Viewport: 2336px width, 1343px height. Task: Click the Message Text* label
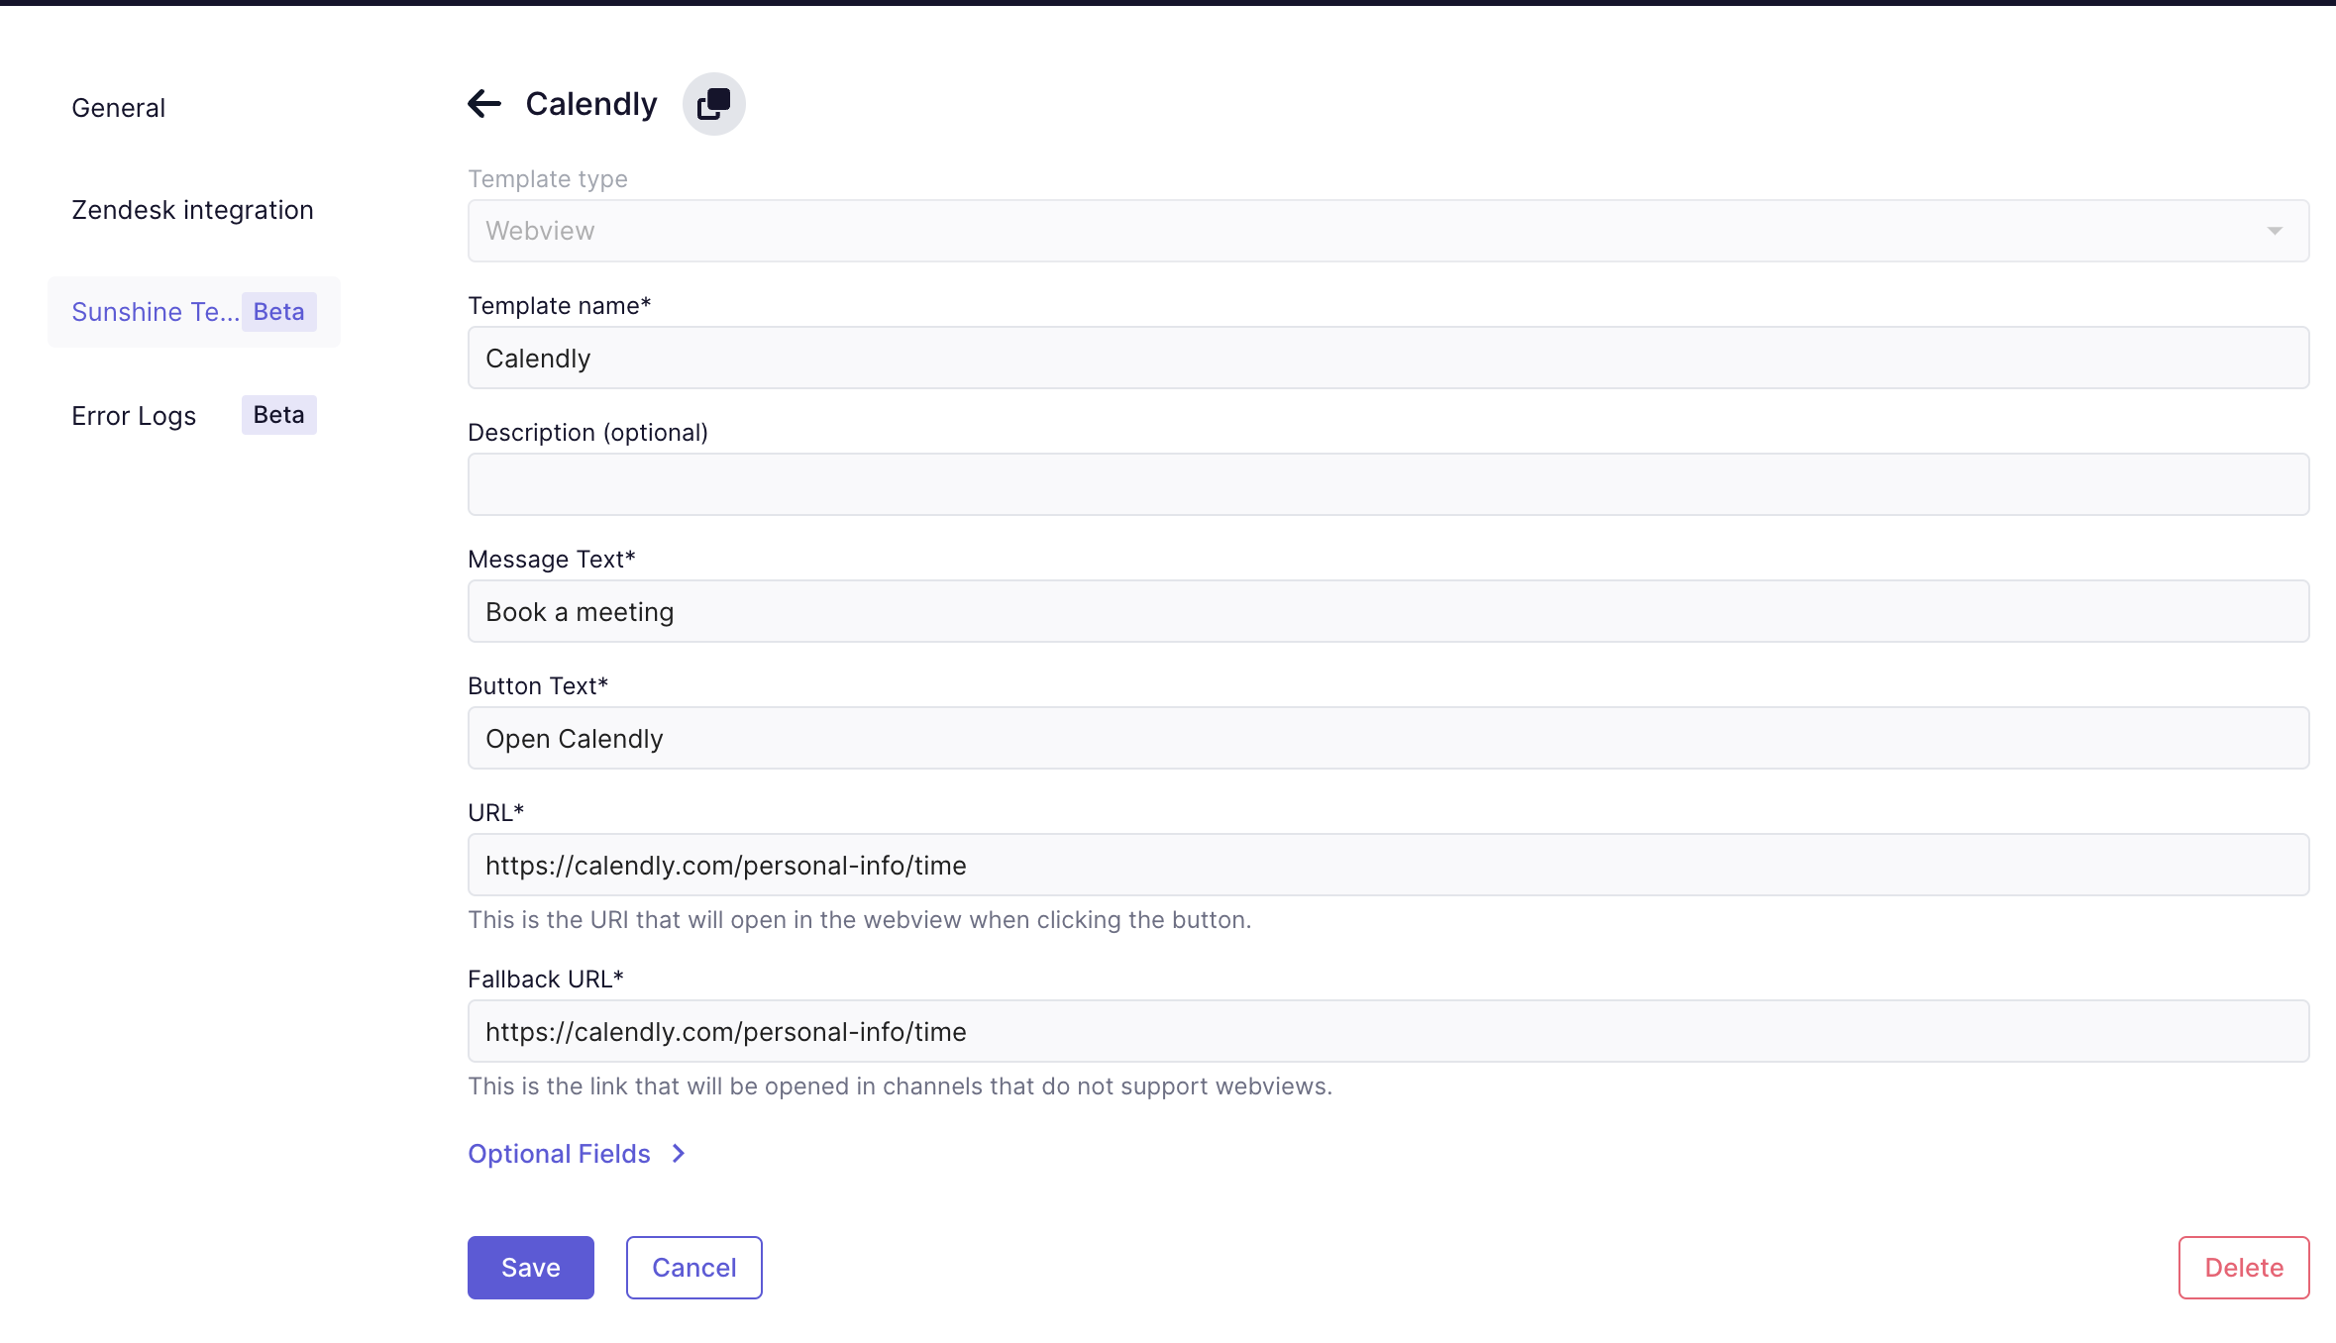tap(551, 560)
